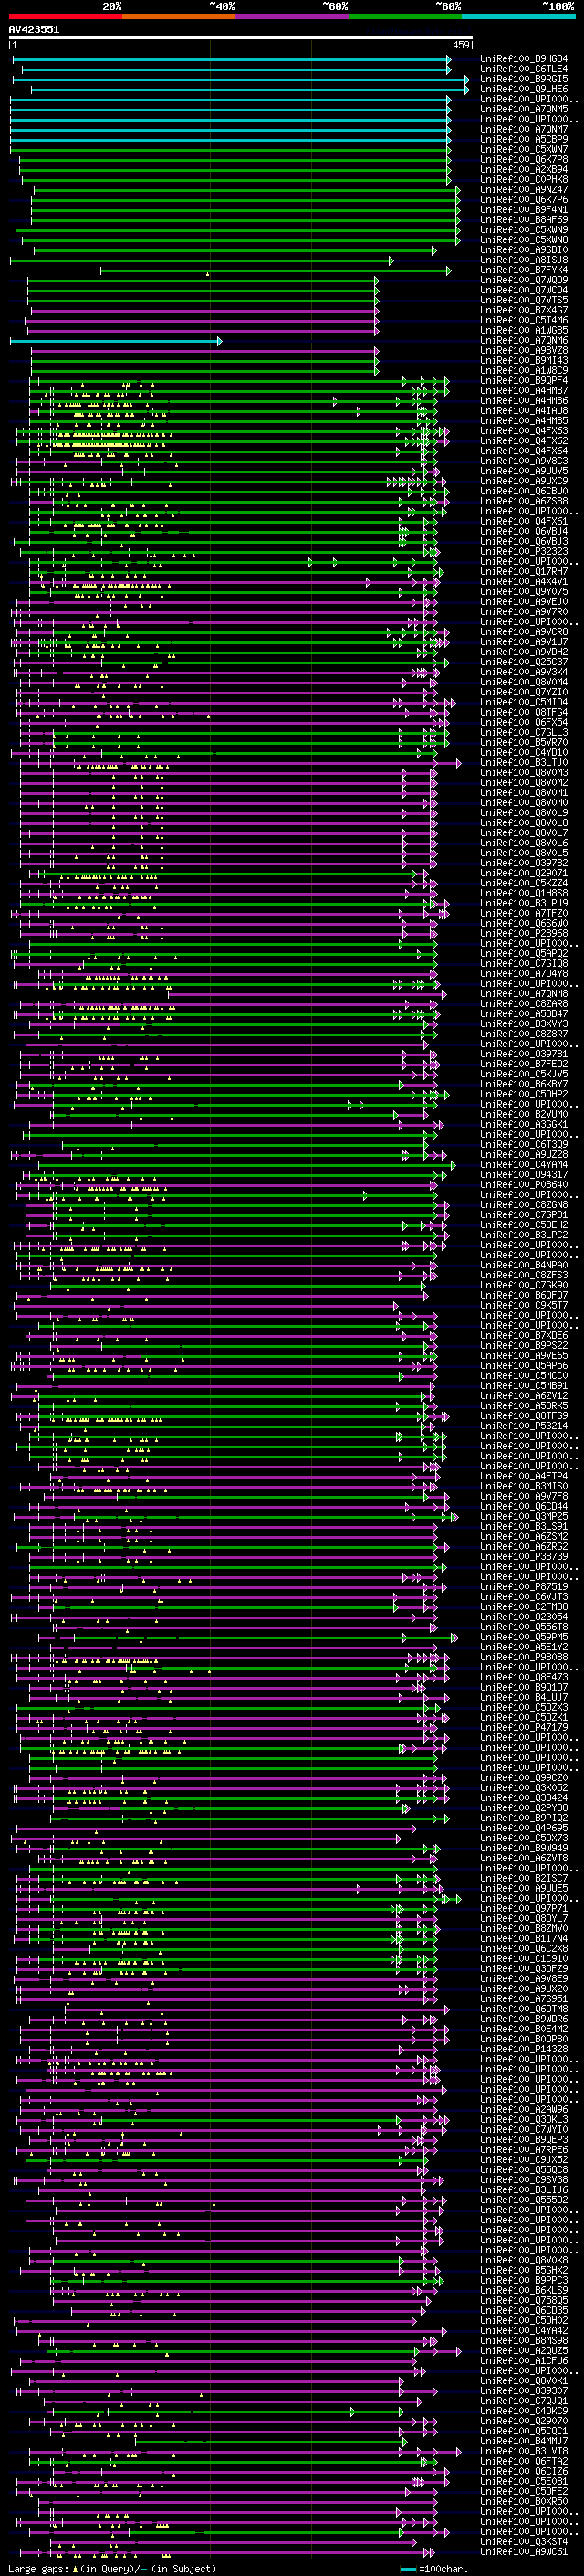584x2576 pixels.
Task: Open hit UniRef100_B9MG84
Action: coord(524,59)
